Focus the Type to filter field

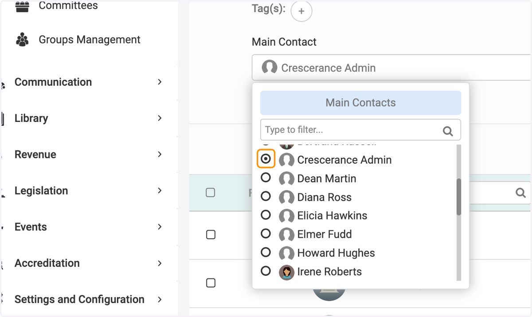360,130
